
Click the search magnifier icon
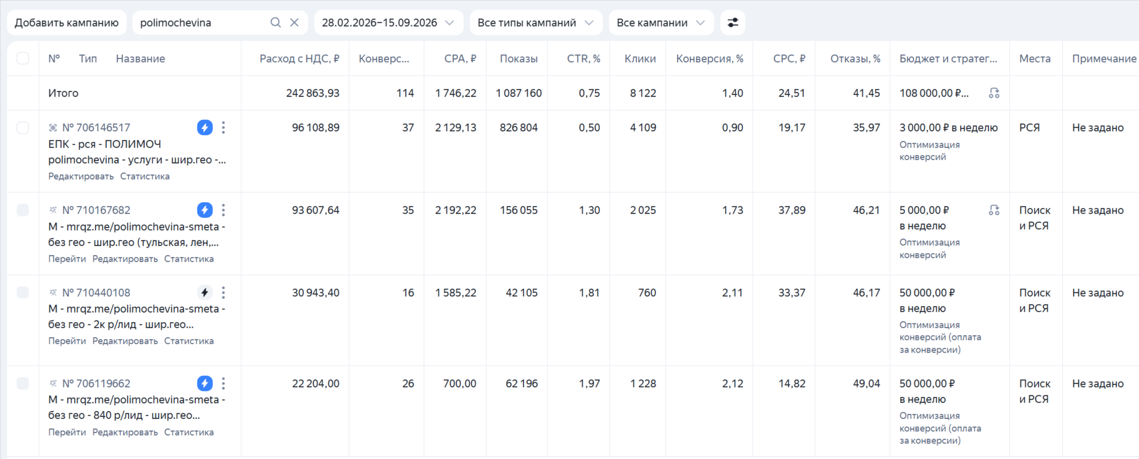point(275,23)
